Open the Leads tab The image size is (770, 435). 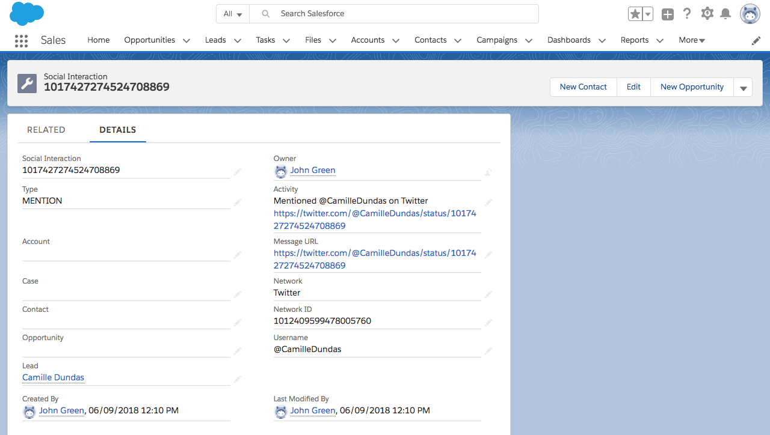[x=215, y=40]
